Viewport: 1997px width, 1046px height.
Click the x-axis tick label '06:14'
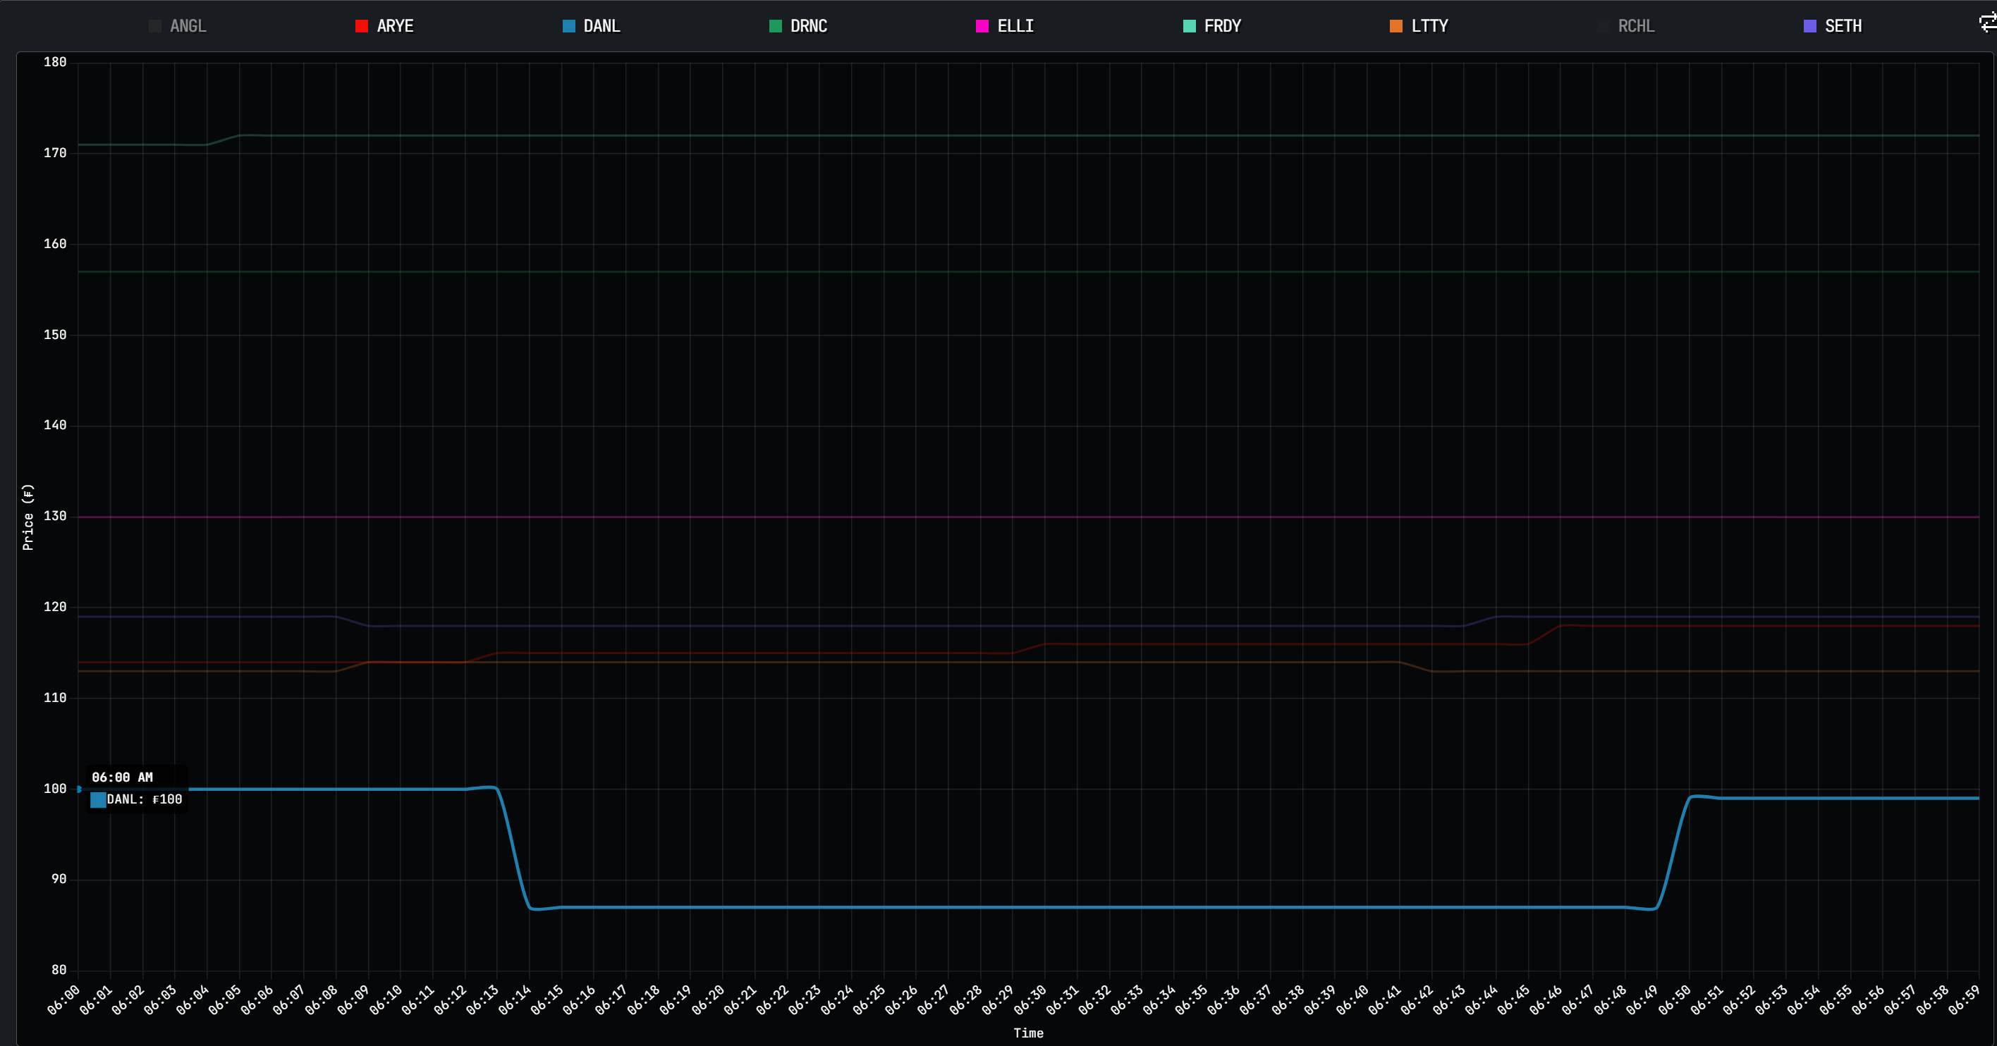(514, 1000)
